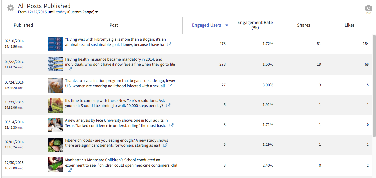Expand the Custom Range dropdown
This screenshot has width=376, height=178.
pyautogui.click(x=96, y=12)
